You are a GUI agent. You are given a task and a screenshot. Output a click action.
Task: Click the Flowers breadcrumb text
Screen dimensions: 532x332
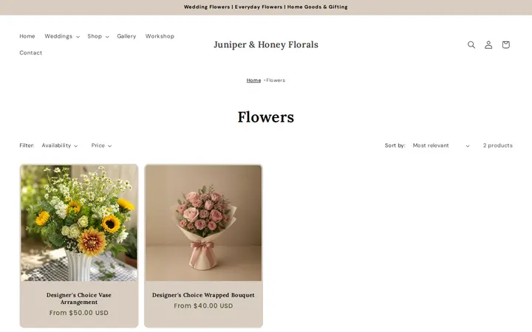tap(276, 80)
